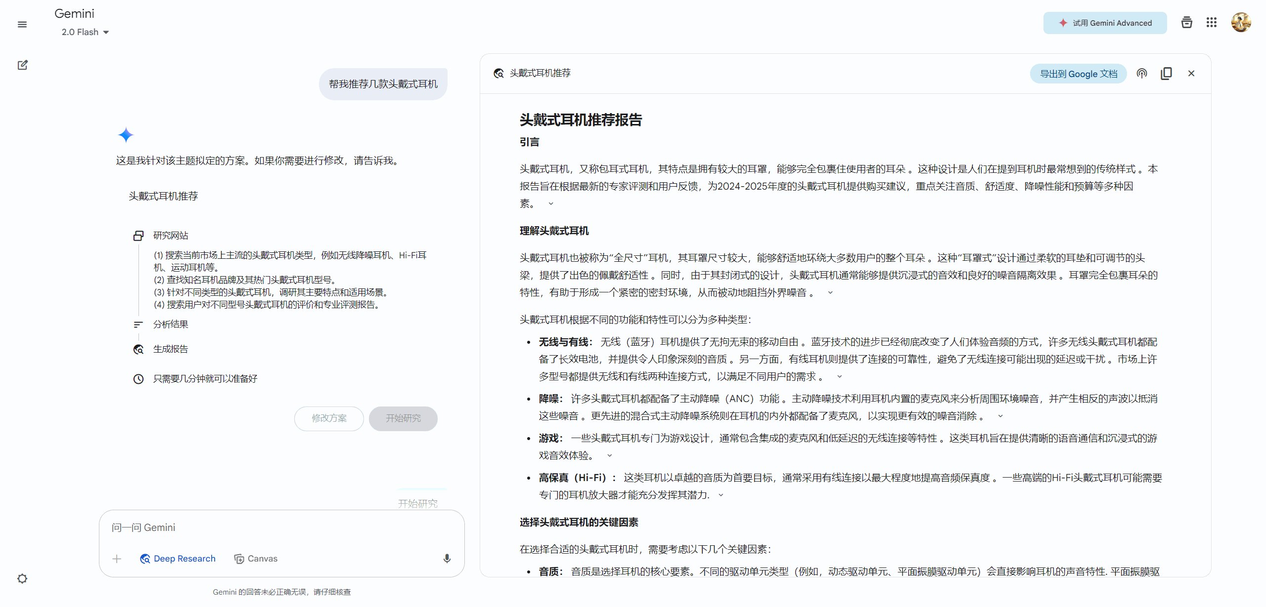Click the generate report icon
1266x607 pixels.
(138, 349)
